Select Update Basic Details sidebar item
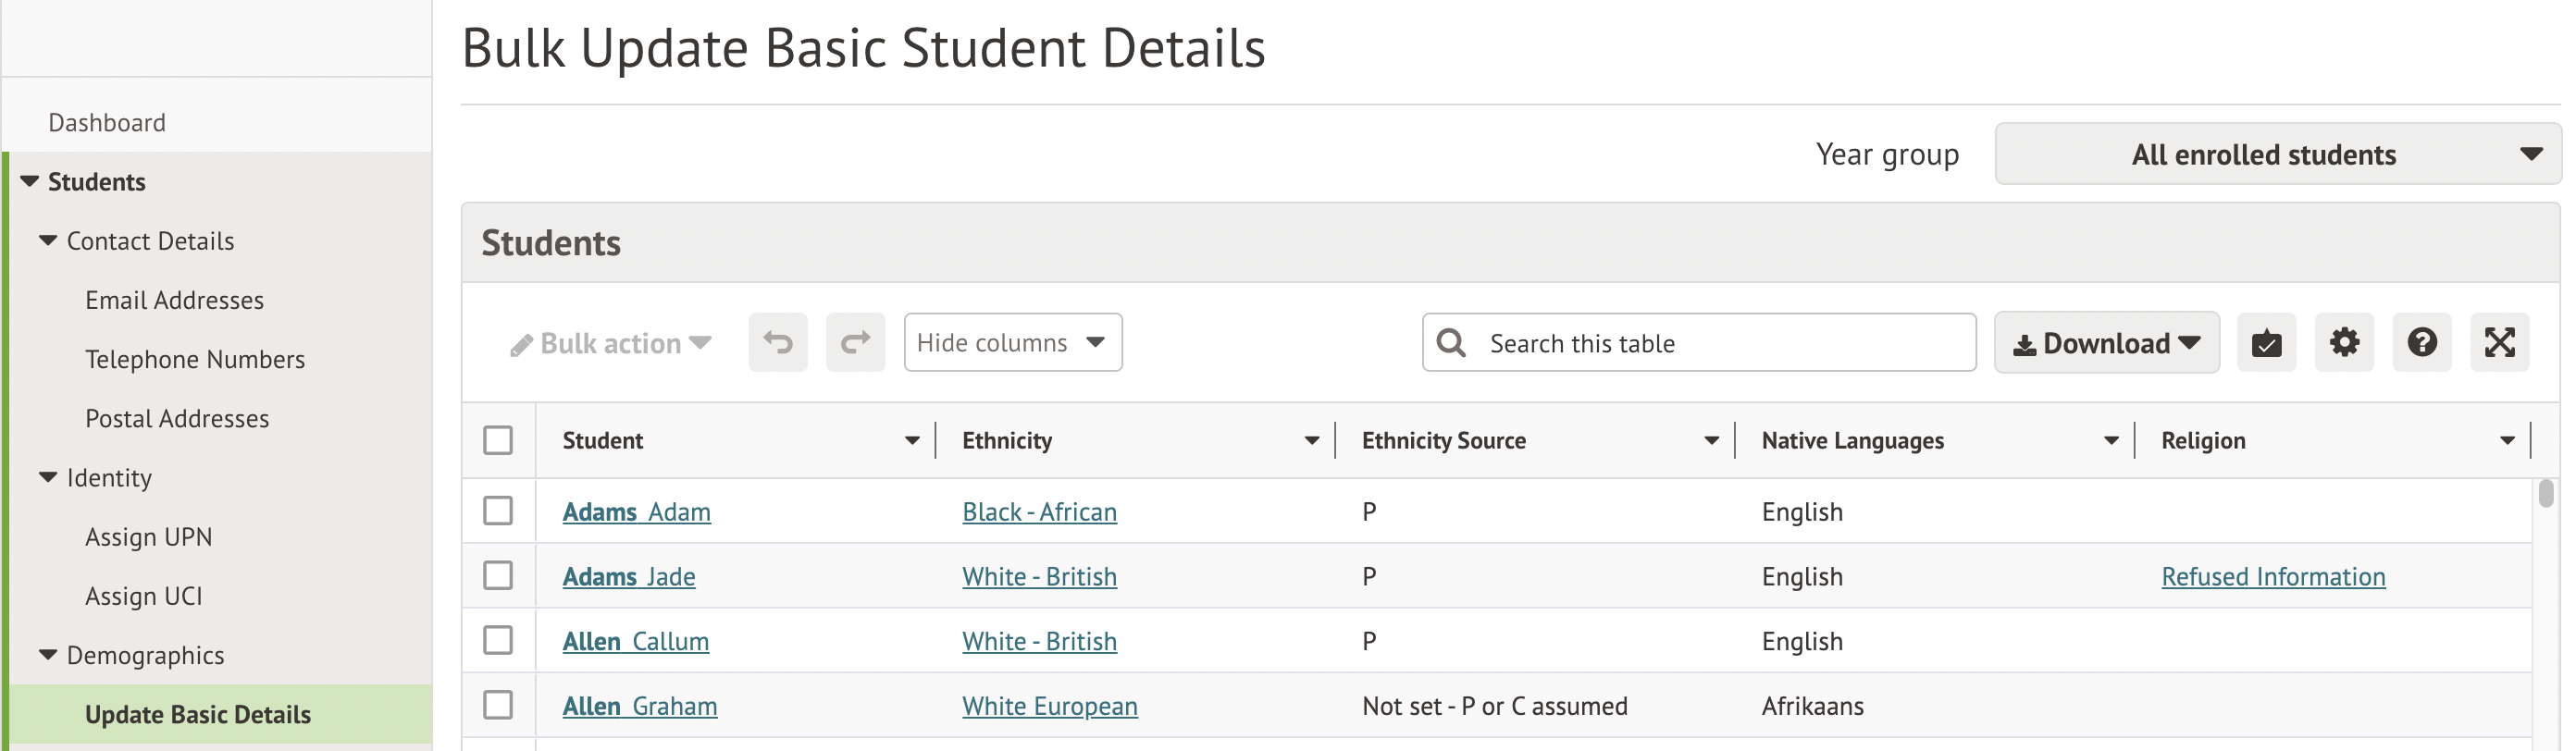This screenshot has height=751, width=2576. tap(198, 714)
